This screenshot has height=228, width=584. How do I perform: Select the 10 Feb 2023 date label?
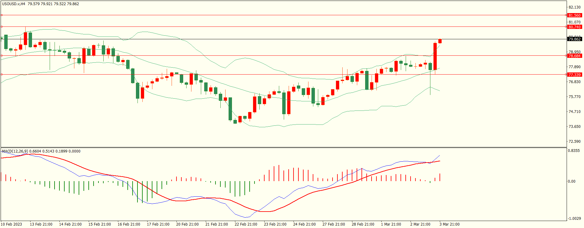[x=12, y=224]
